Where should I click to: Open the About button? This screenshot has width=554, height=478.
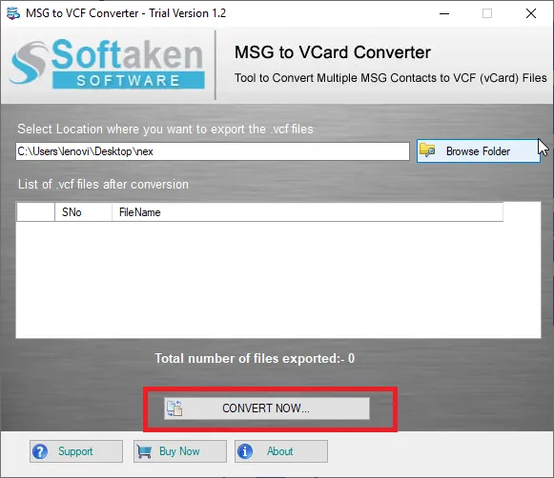[x=281, y=451]
